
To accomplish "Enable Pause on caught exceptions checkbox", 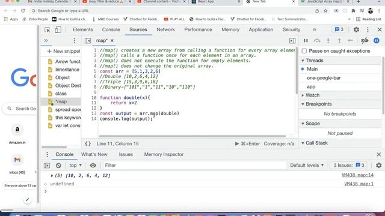I will (304, 51).
